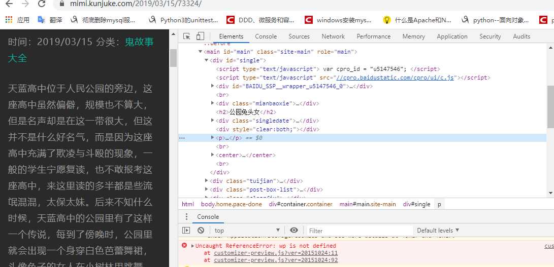
Task: Collapse the main#main node
Action: tap(201, 52)
